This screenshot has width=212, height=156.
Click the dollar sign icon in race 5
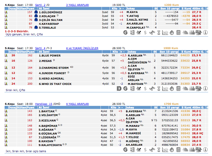click(x=145, y=88)
